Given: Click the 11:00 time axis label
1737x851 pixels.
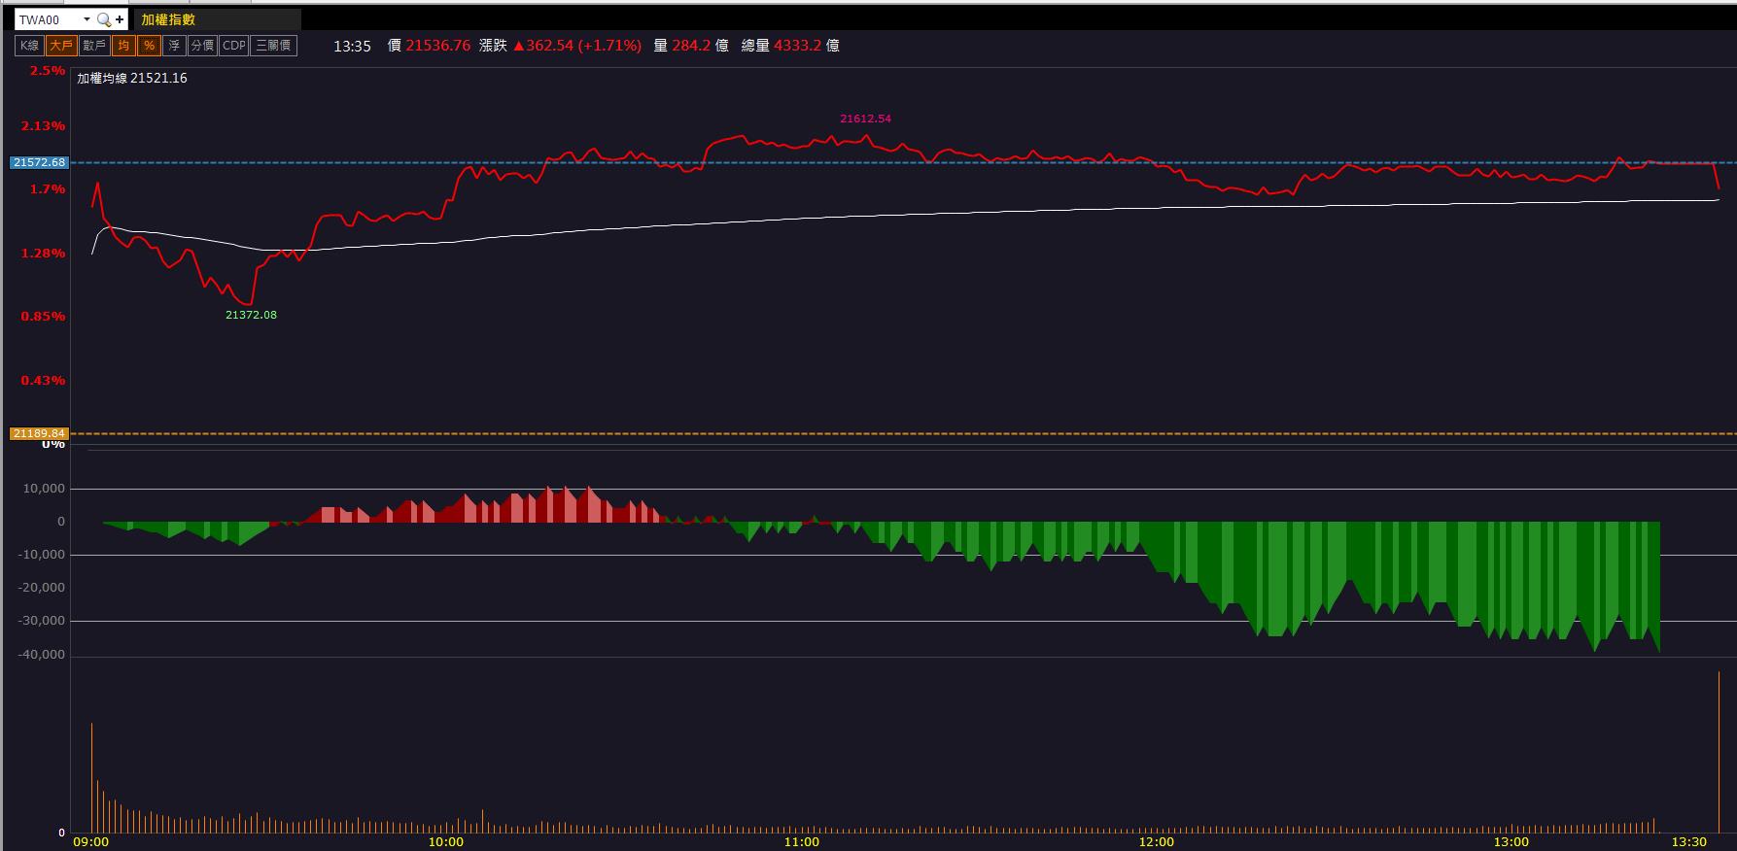Looking at the screenshot, I should 802,842.
